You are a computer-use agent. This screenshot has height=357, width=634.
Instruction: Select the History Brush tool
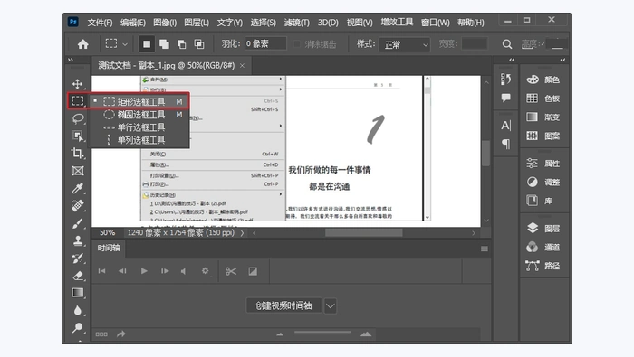point(78,258)
